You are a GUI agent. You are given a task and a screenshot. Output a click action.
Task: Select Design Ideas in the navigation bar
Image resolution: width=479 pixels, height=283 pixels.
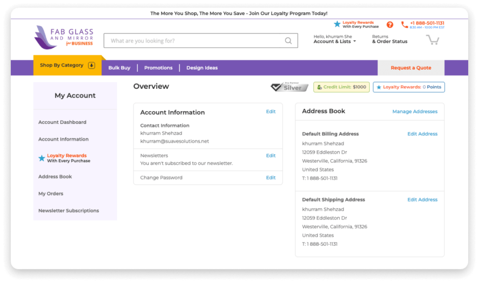click(202, 68)
